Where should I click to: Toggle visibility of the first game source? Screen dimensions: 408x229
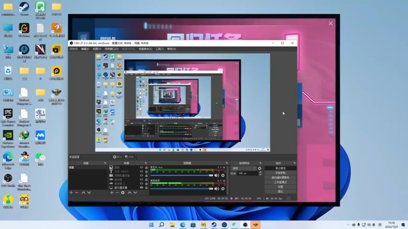tap(141, 180)
